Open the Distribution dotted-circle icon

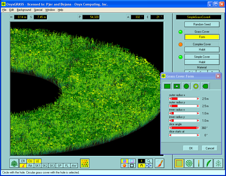point(189,163)
